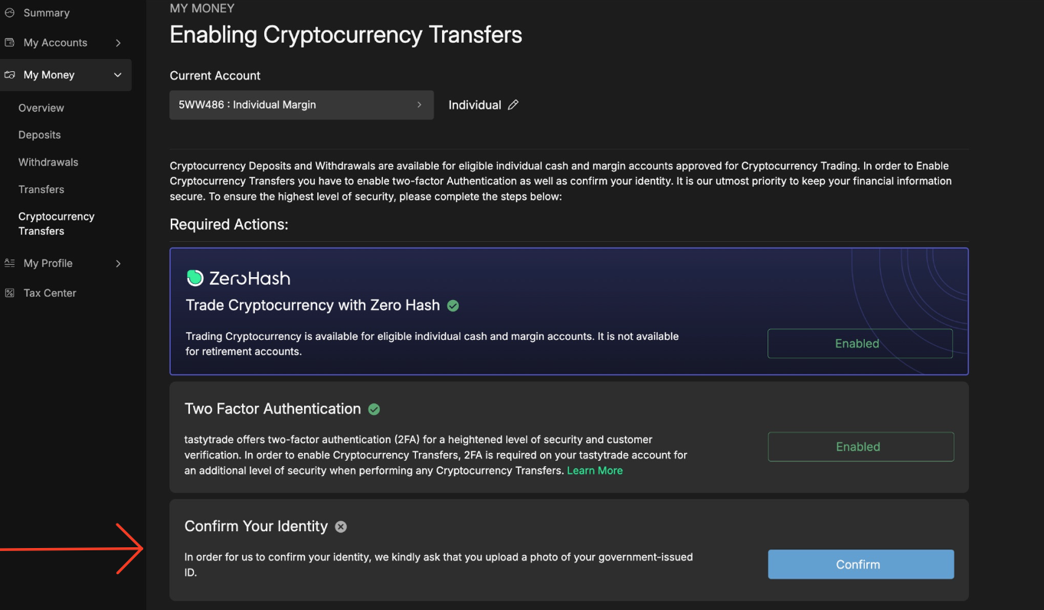This screenshot has width=1044, height=610.
Task: Open the Tax Center via its icon
Action: (10, 292)
